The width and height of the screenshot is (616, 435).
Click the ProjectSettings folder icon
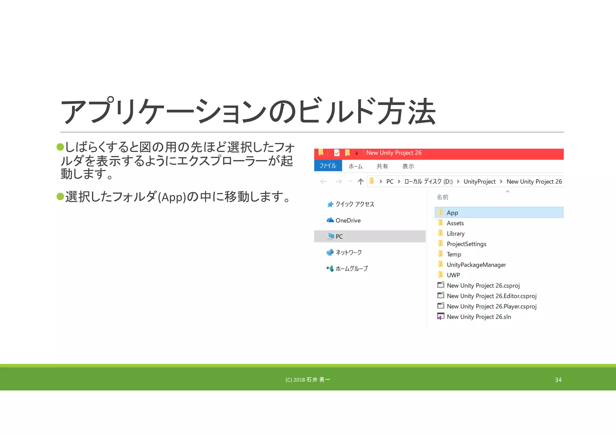point(441,243)
